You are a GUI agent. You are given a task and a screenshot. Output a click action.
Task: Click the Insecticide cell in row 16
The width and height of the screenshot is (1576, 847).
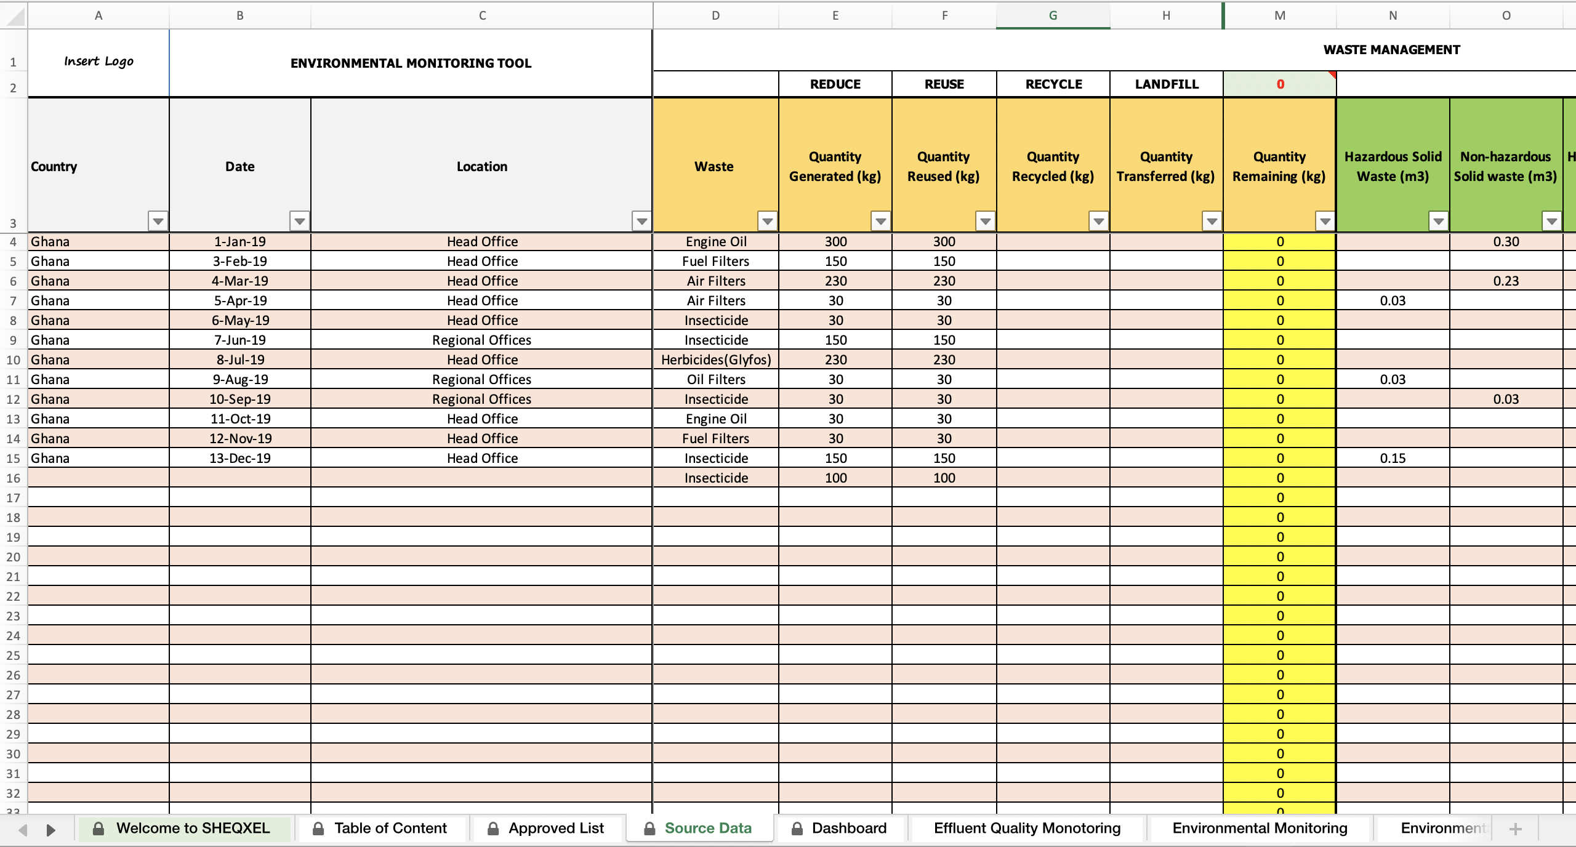[716, 478]
